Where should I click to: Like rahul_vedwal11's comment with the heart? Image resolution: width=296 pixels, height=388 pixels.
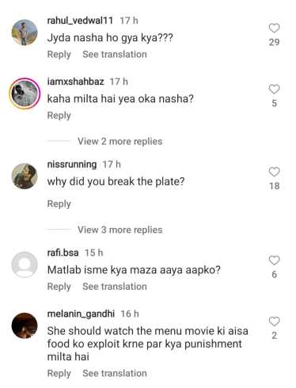tap(274, 28)
